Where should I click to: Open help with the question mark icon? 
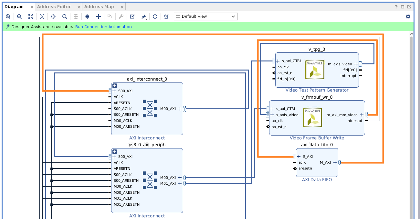396,7
